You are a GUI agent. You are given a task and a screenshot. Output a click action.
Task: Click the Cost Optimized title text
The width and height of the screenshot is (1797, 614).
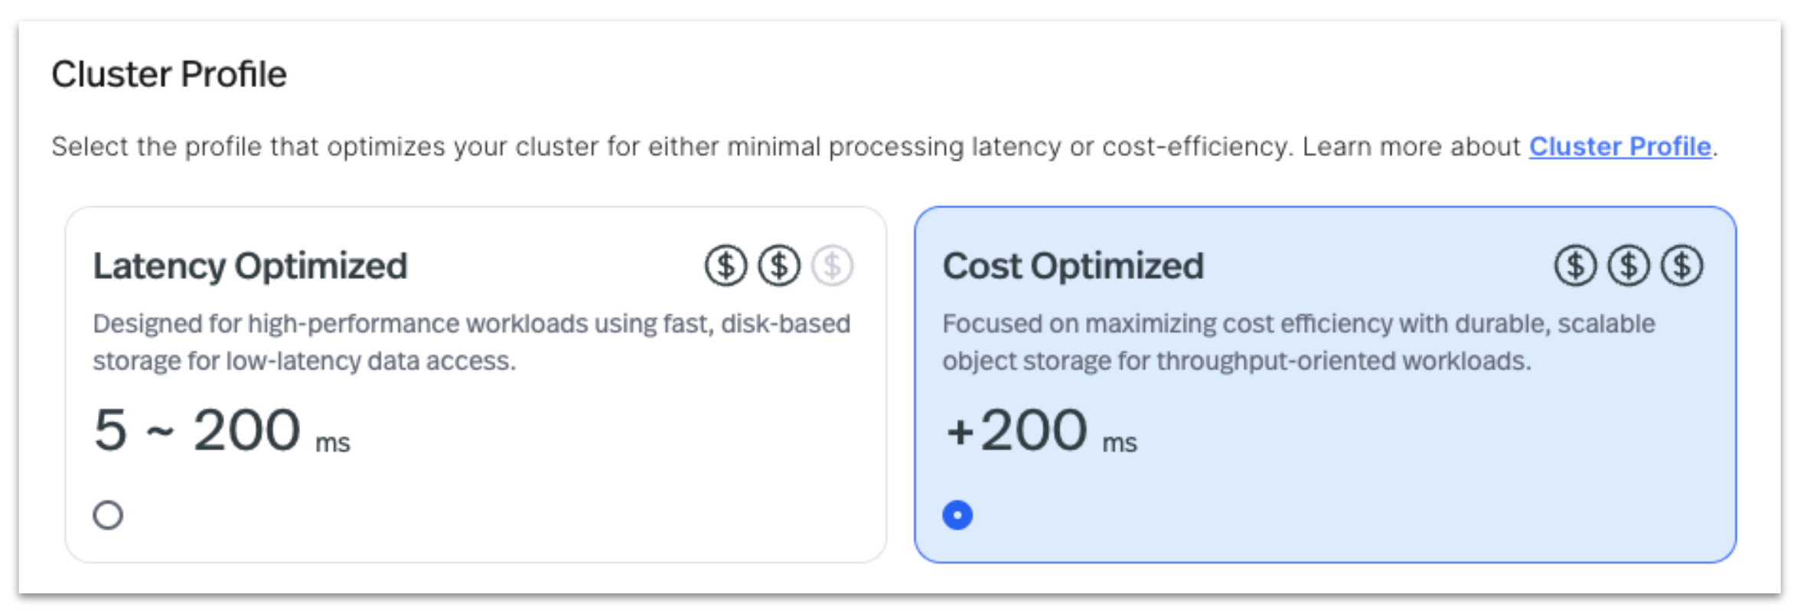(1074, 266)
